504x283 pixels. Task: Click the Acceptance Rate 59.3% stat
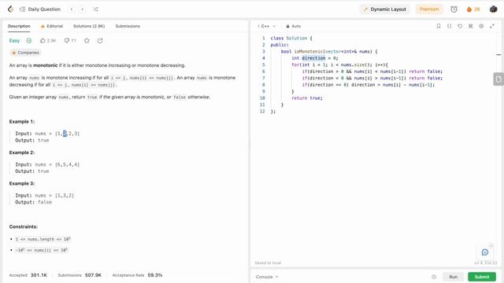(137, 275)
